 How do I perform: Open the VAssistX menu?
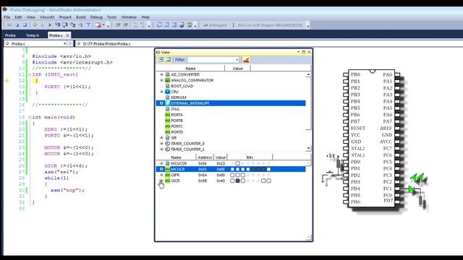pos(47,17)
